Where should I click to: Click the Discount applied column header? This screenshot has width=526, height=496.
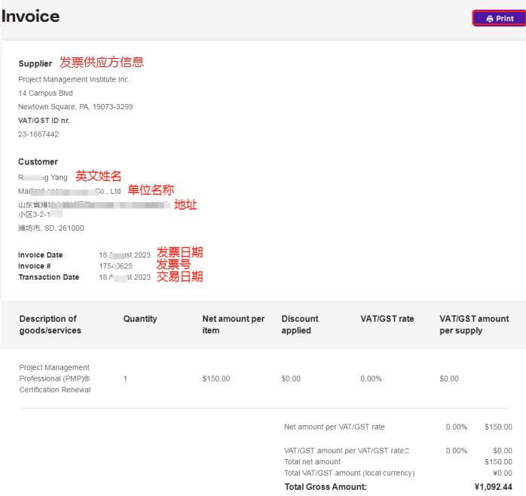click(x=300, y=324)
